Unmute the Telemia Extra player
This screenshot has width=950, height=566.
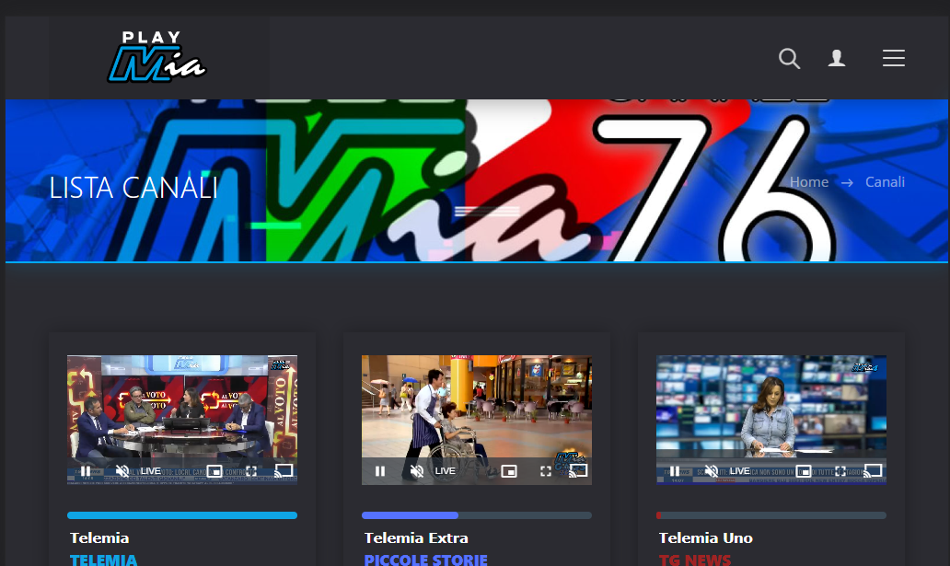(417, 471)
